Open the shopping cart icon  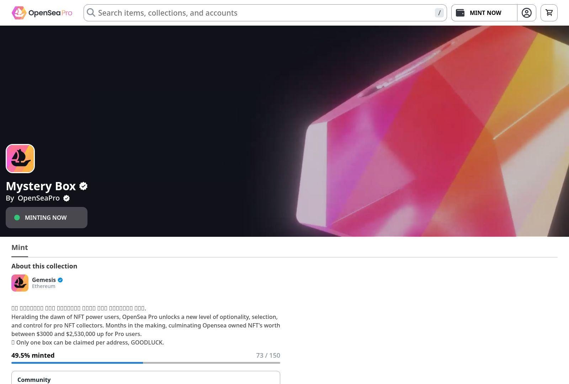point(549,13)
